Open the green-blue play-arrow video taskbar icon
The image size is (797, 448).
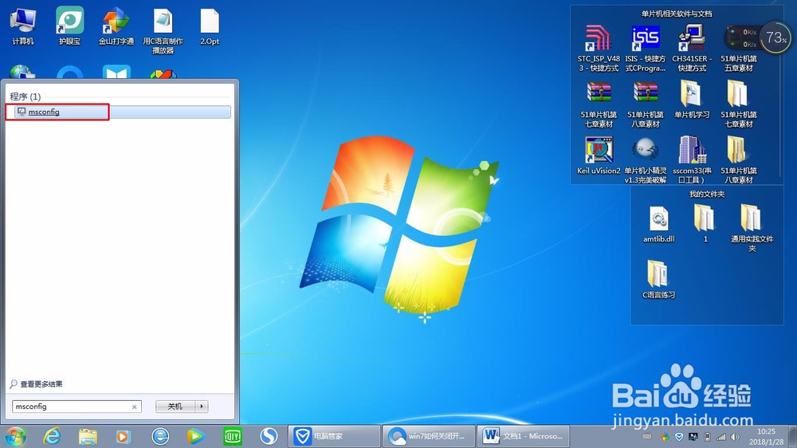click(195, 436)
